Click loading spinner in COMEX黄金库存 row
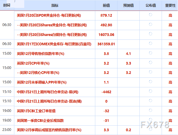The width and height of the screenshot is (178, 135). pyautogui.click(x=151, y=43)
